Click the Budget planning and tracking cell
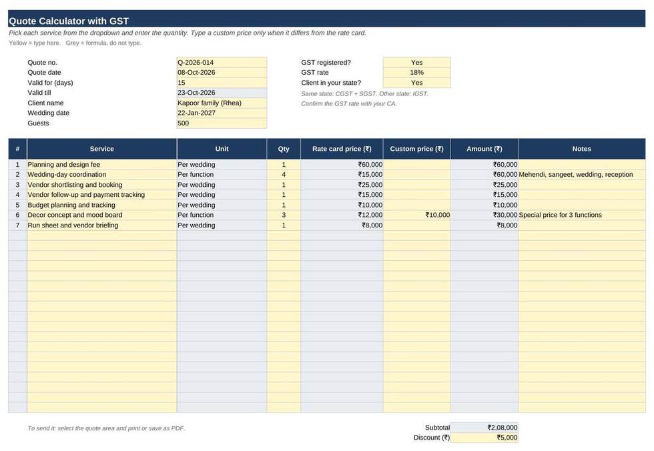The image size is (654, 451). tap(101, 205)
